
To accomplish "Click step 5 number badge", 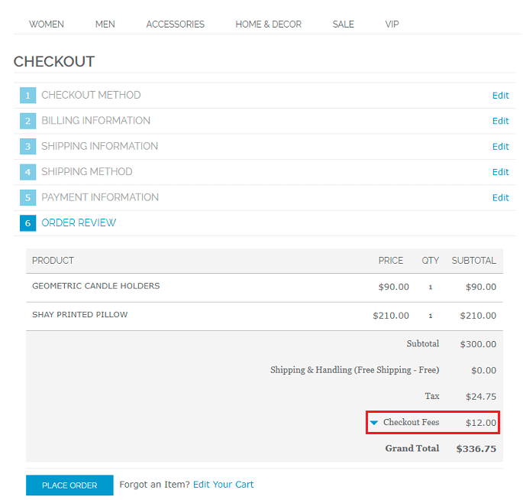I will click(28, 198).
